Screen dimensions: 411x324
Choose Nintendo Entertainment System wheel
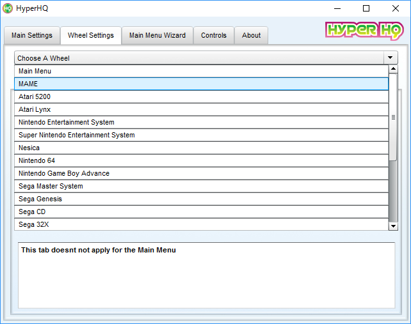pos(201,123)
